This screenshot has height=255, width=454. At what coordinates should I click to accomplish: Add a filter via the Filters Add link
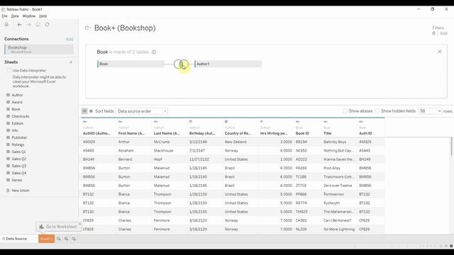pos(443,33)
